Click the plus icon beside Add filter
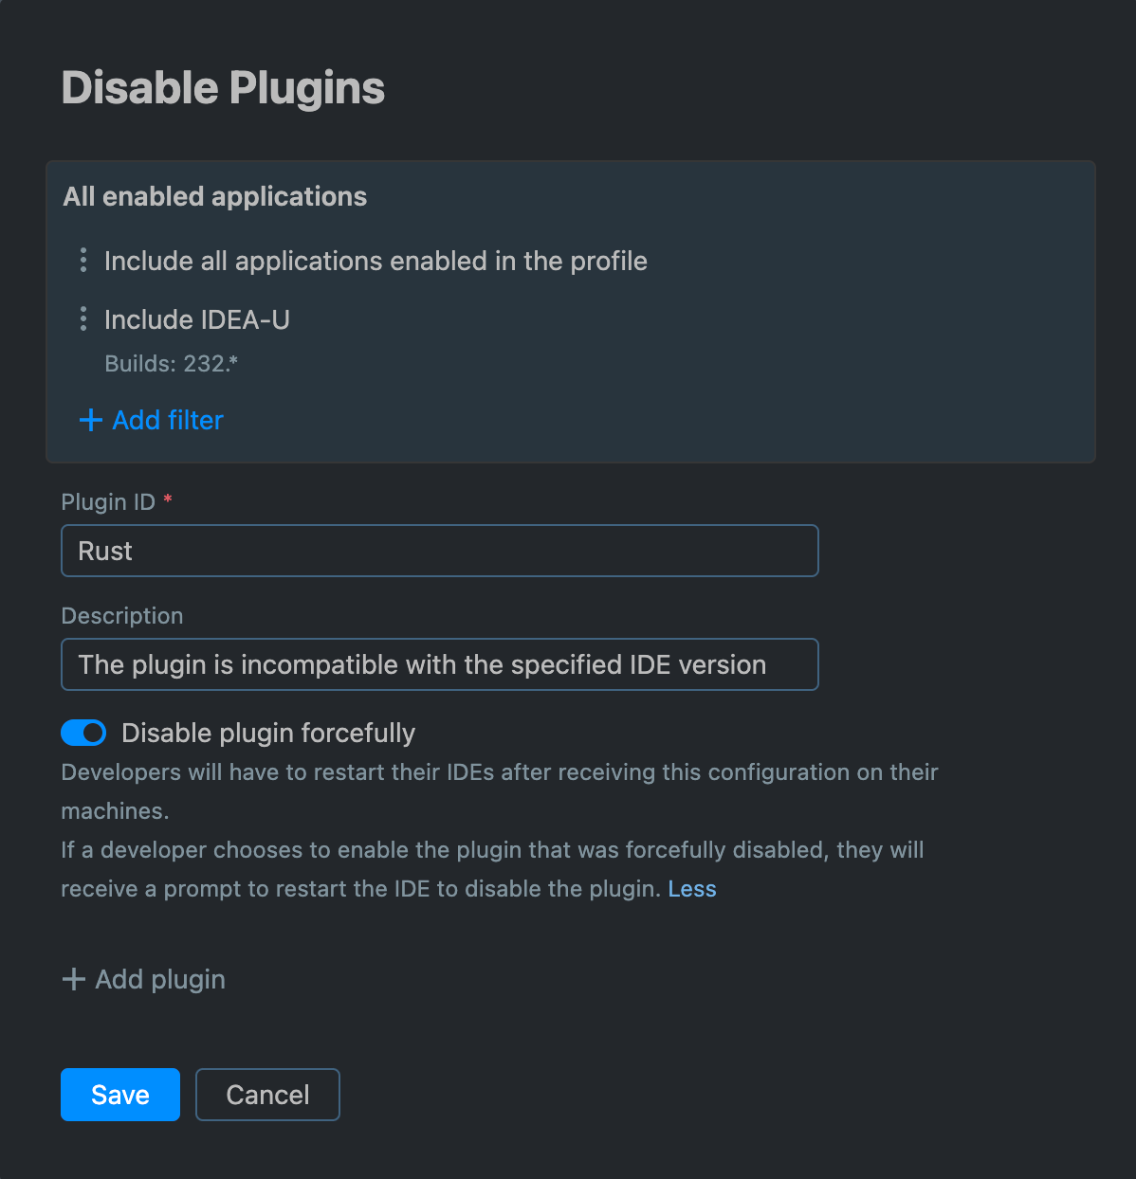The image size is (1136, 1179). coord(89,420)
